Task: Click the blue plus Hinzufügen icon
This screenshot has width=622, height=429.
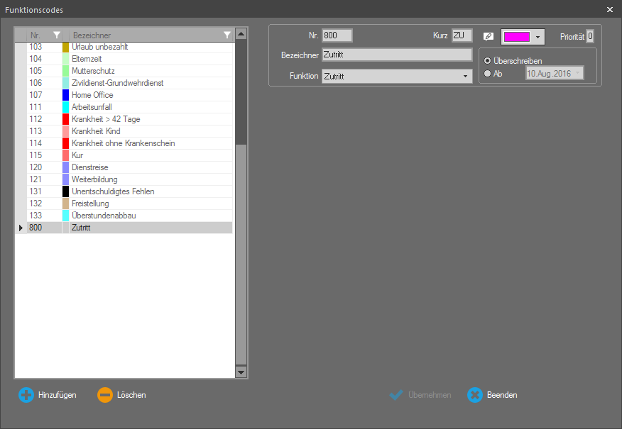Action: pyautogui.click(x=26, y=395)
